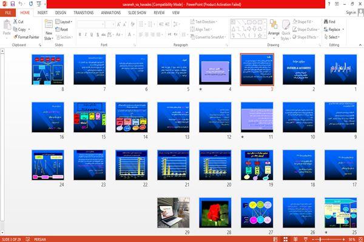
Task: Open the font name combo box
Action: click(x=91, y=24)
